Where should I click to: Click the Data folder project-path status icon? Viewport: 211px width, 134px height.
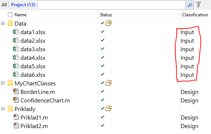click(x=108, y=23)
